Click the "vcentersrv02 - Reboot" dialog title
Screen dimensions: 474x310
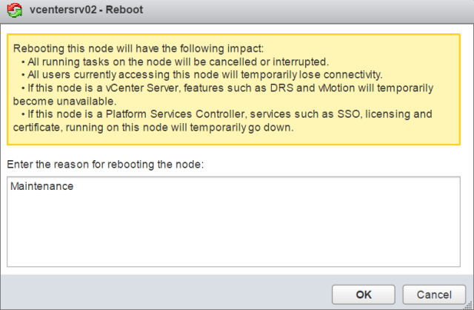(x=85, y=12)
